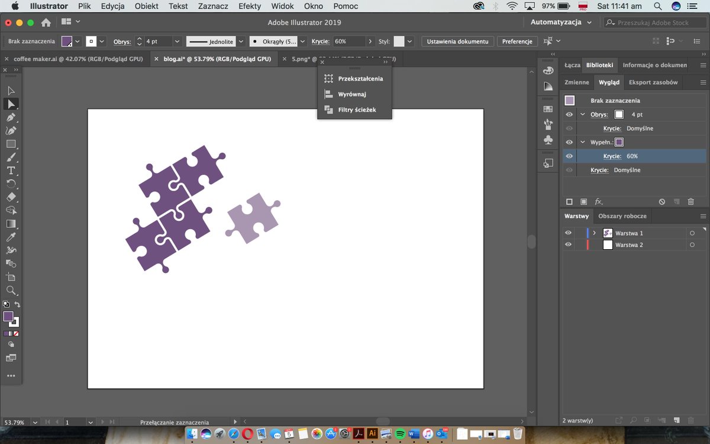
Task: Select the Selection (black arrow) tool
Action: (x=11, y=91)
